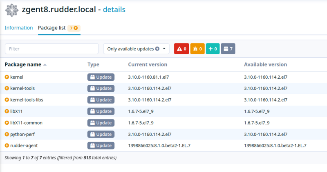Sort by Package name column header
Image resolution: width=327 pixels, height=172 pixels.
[23, 64]
